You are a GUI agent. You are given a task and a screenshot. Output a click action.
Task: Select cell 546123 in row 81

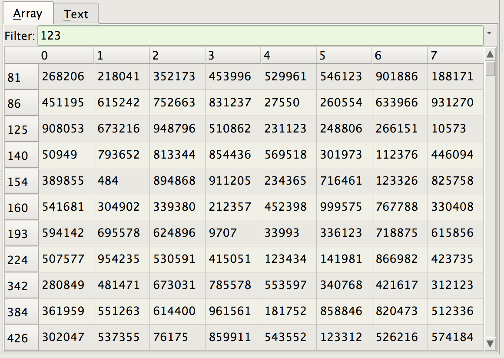tap(344, 76)
